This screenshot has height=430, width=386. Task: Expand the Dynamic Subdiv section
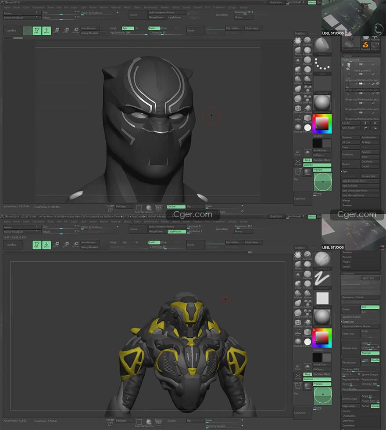coord(351,317)
